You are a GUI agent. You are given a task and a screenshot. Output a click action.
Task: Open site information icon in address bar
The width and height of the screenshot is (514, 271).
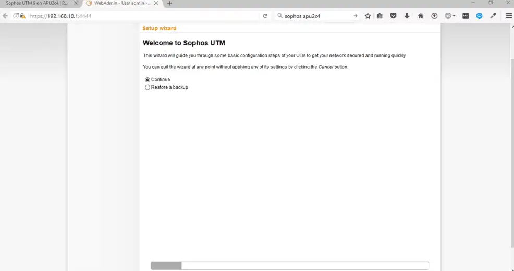16,16
